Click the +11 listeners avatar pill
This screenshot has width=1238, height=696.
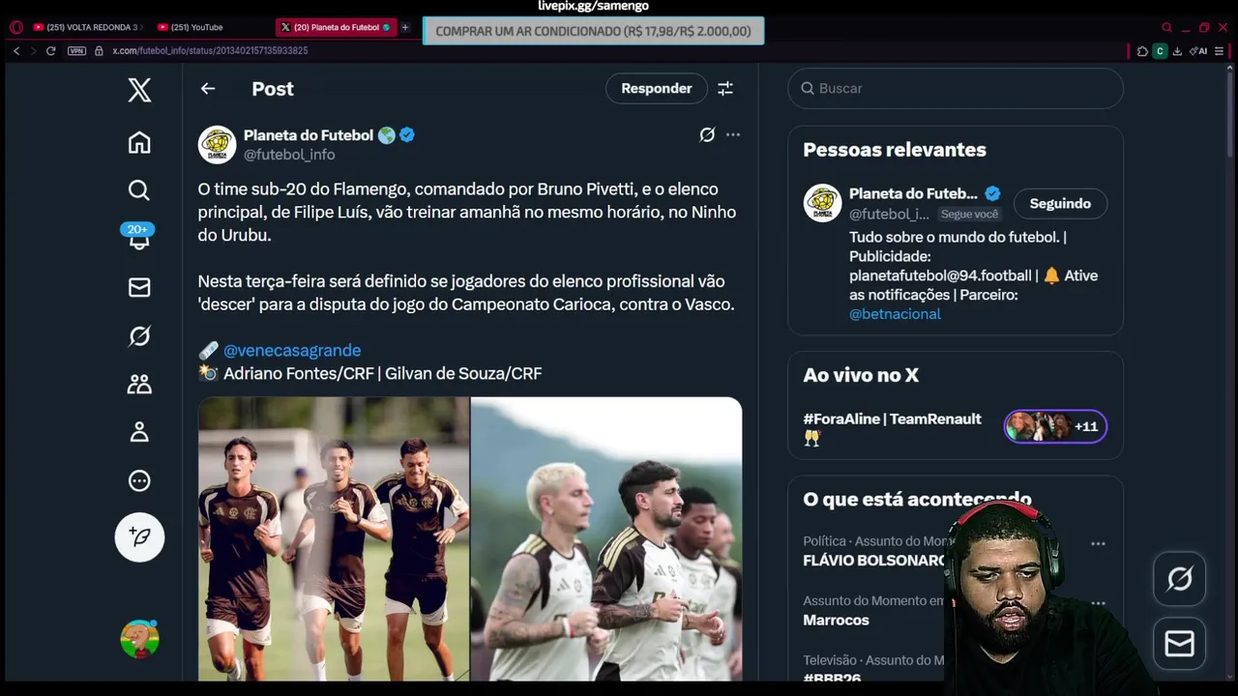point(1055,426)
